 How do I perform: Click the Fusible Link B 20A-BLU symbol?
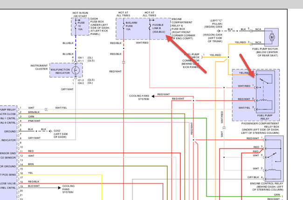click(x=150, y=27)
